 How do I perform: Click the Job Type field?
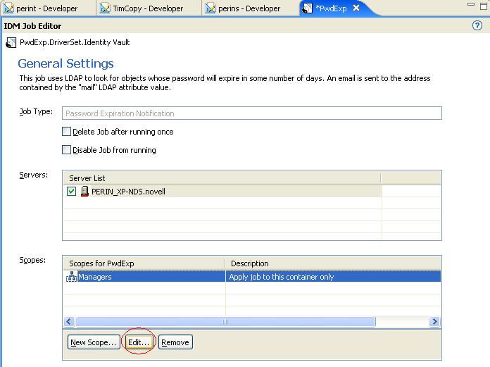click(252, 113)
